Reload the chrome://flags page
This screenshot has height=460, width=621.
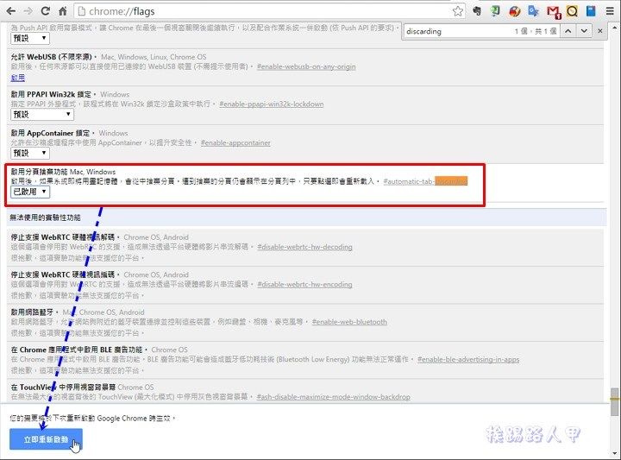tap(45, 11)
